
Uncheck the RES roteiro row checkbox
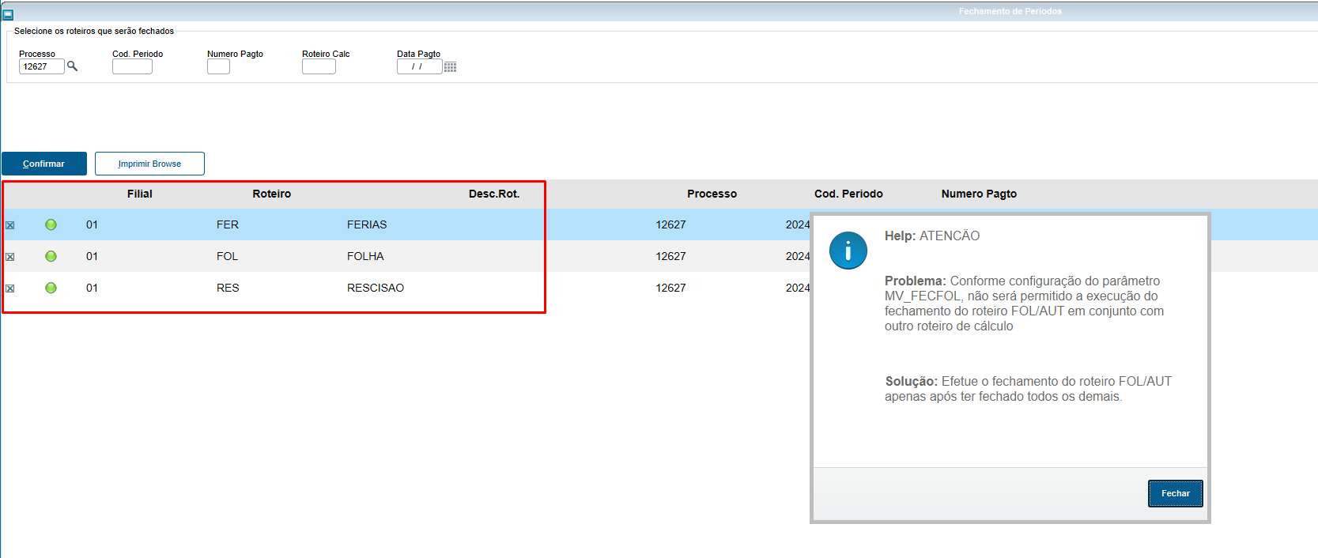click(x=10, y=288)
